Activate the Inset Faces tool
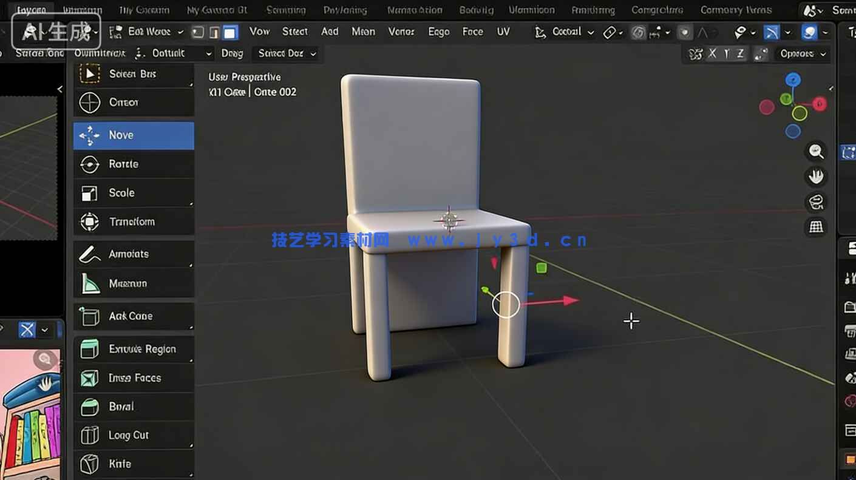 click(134, 377)
